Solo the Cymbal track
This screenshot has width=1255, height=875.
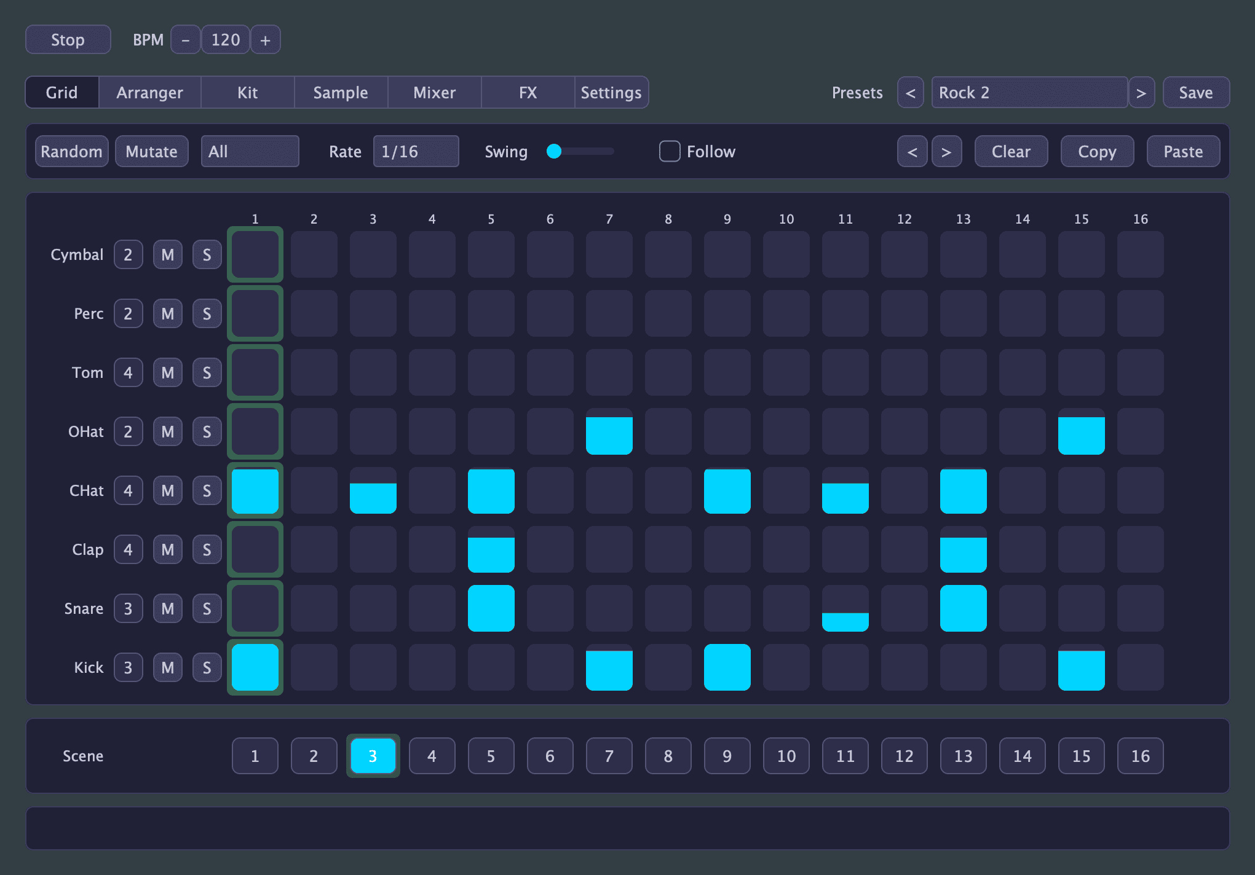coord(207,254)
